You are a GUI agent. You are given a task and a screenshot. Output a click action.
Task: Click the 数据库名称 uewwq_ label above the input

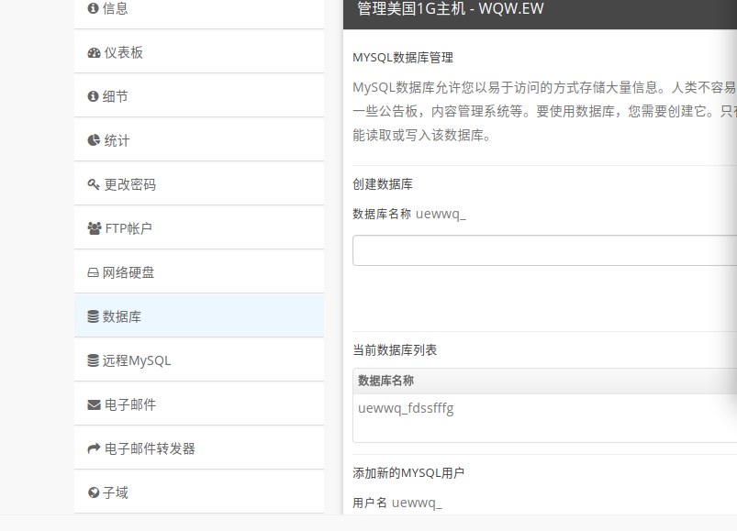click(x=409, y=214)
